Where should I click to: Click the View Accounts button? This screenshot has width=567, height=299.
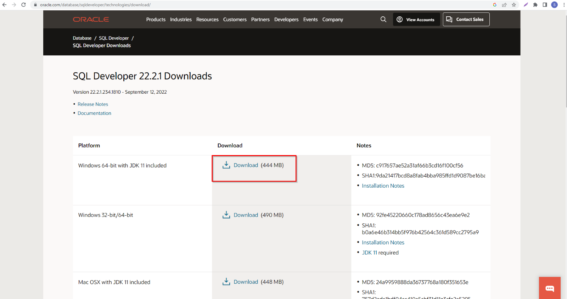[416, 20]
